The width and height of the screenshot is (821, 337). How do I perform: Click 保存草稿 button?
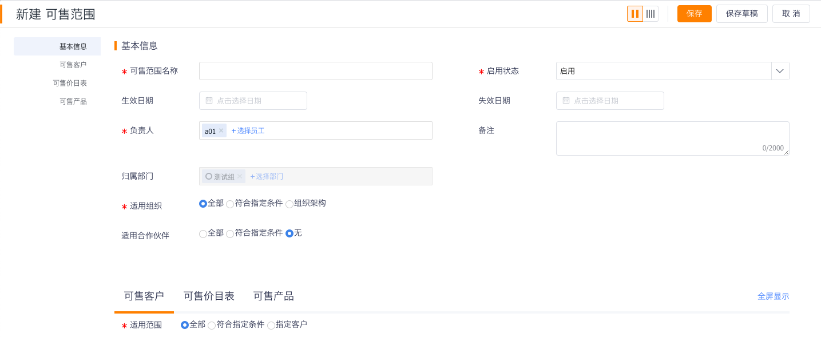741,14
